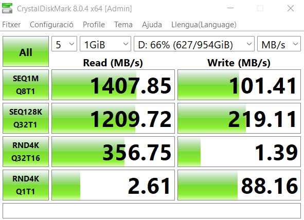Viewport: 304px width, 220px height.
Task: Open the Llengua(Language) menu
Action: (204, 25)
